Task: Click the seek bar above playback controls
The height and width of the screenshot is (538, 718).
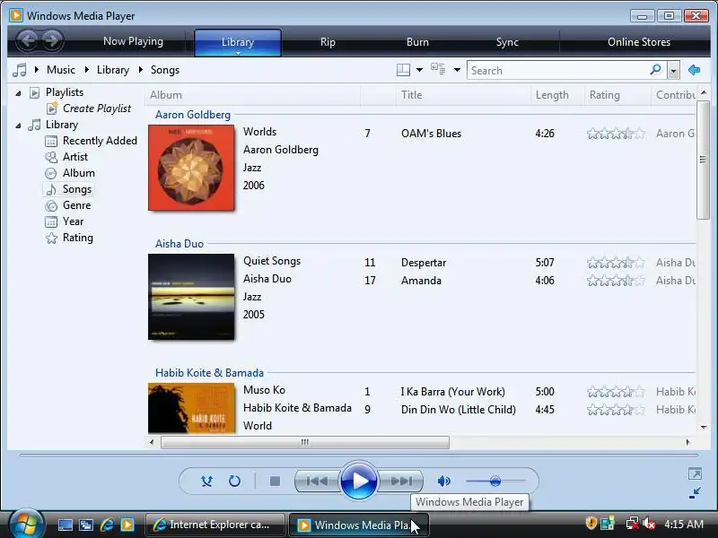Action: tap(358, 456)
